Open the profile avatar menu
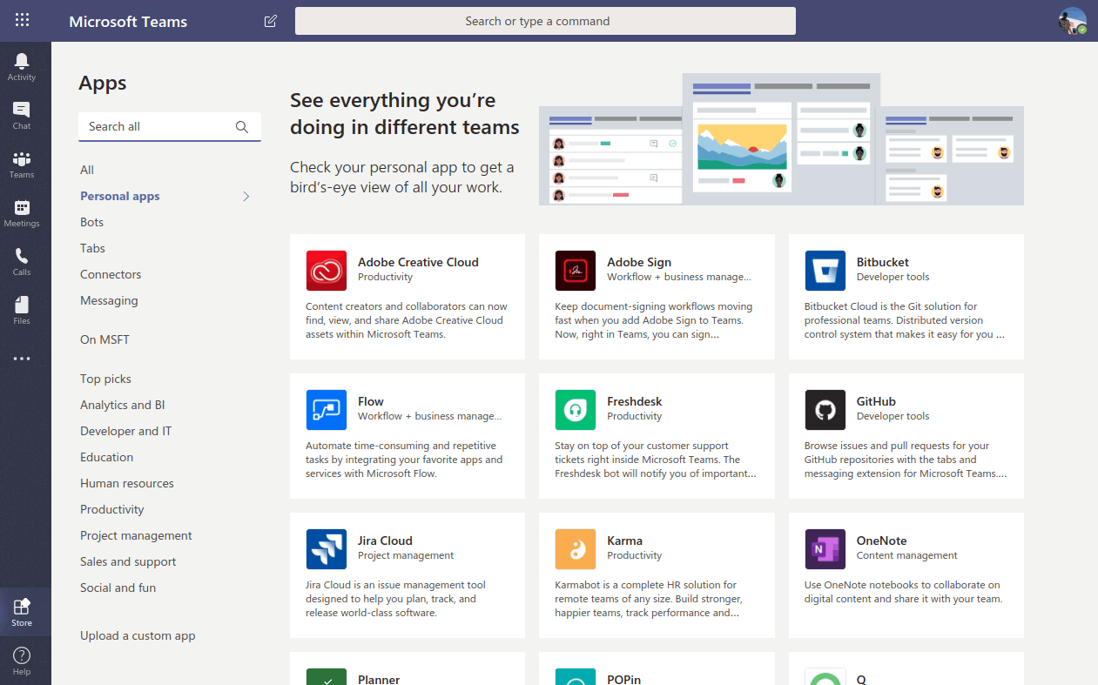 [1072, 21]
